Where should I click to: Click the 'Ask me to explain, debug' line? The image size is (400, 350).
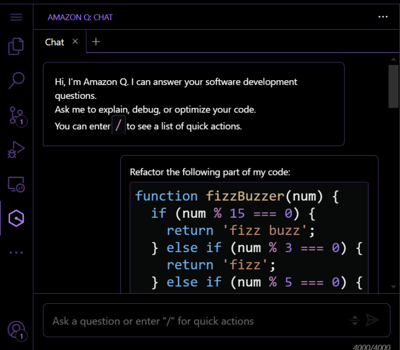(155, 110)
